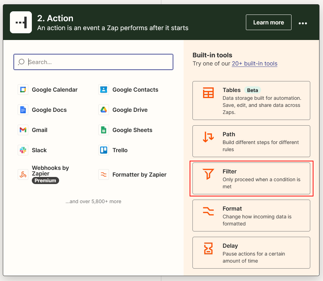Select the Gmail envelope icon
Viewport: 323px width, 281px height.
point(23,130)
